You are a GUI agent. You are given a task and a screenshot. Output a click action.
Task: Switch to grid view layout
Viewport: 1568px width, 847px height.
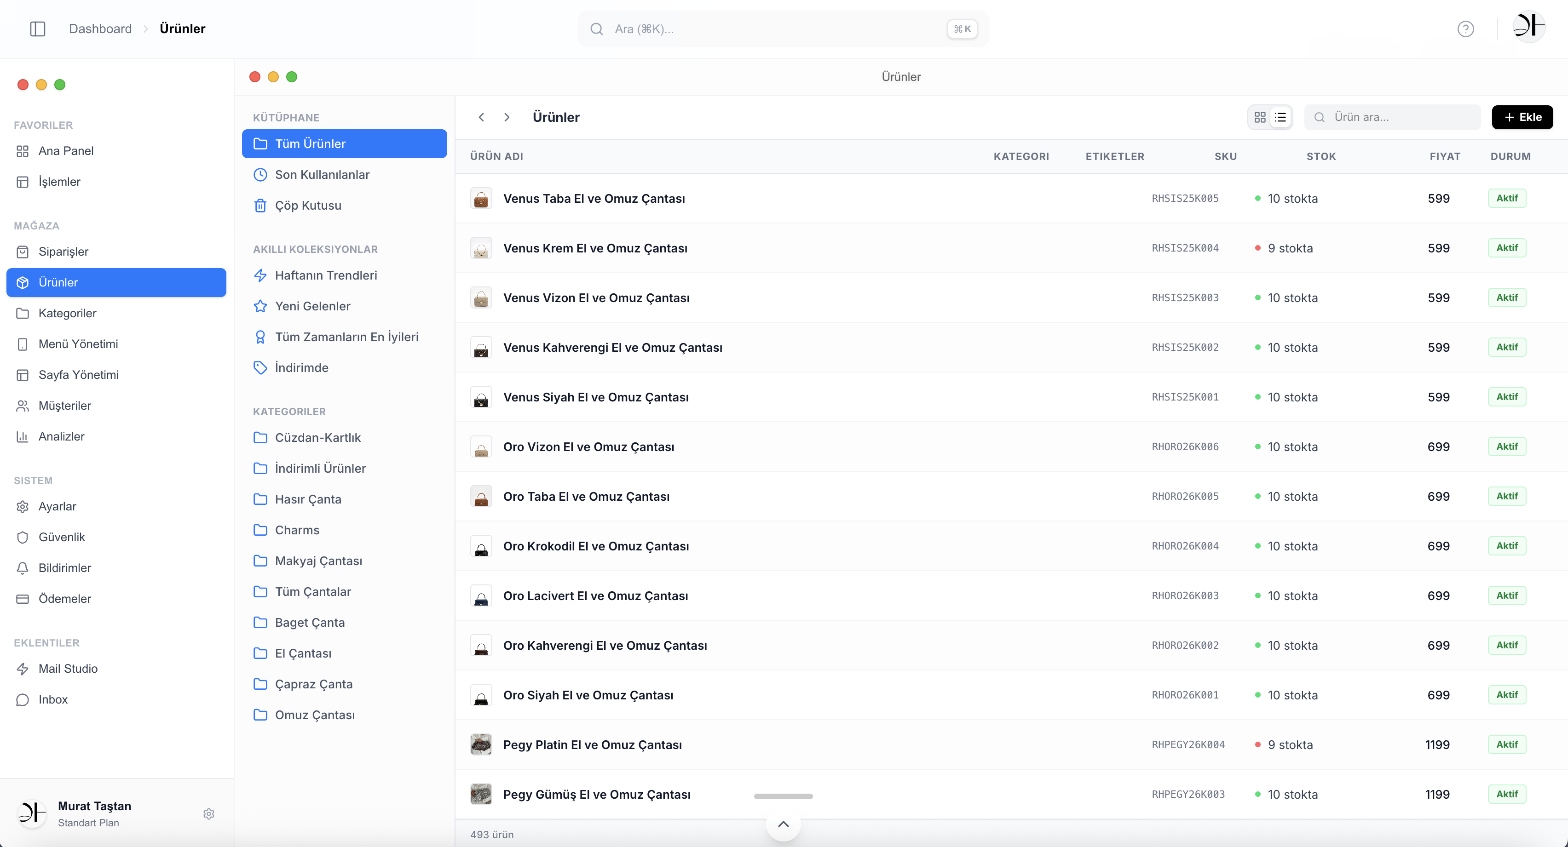[1260, 117]
